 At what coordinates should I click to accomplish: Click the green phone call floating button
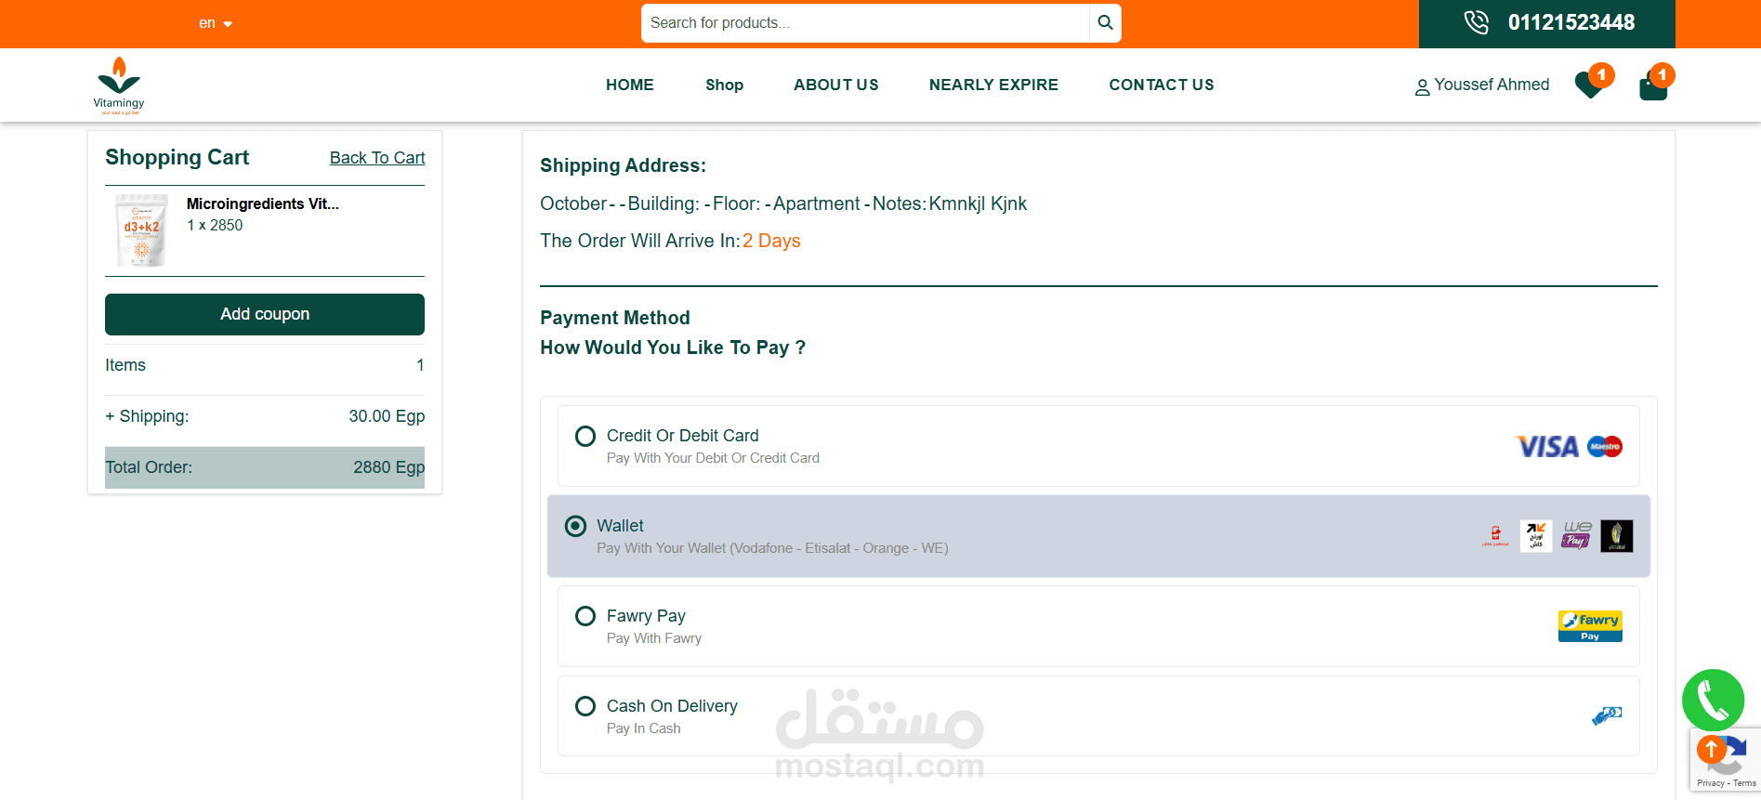pos(1713,700)
